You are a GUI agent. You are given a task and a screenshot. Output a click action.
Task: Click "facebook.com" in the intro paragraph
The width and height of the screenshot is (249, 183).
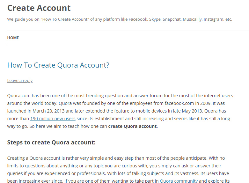click(179, 103)
